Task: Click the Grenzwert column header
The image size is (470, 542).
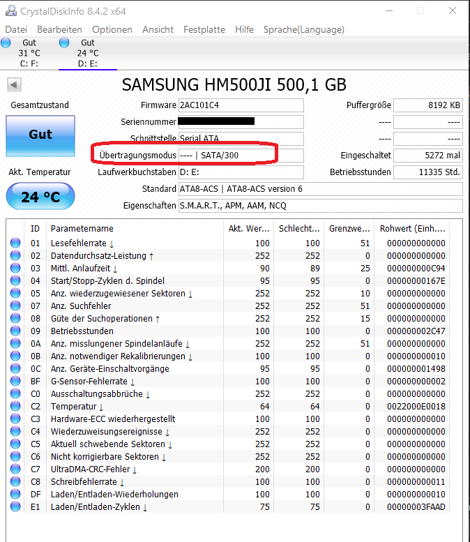Action: click(349, 229)
